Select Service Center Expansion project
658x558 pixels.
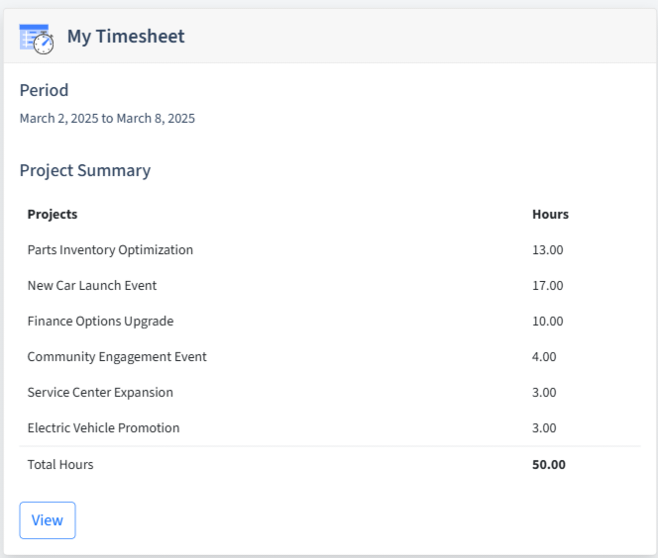click(100, 393)
